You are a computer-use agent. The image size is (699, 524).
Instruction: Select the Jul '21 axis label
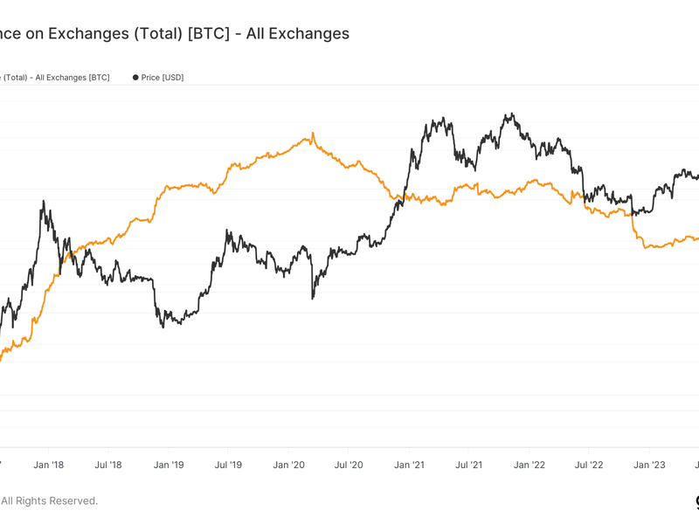468,465
